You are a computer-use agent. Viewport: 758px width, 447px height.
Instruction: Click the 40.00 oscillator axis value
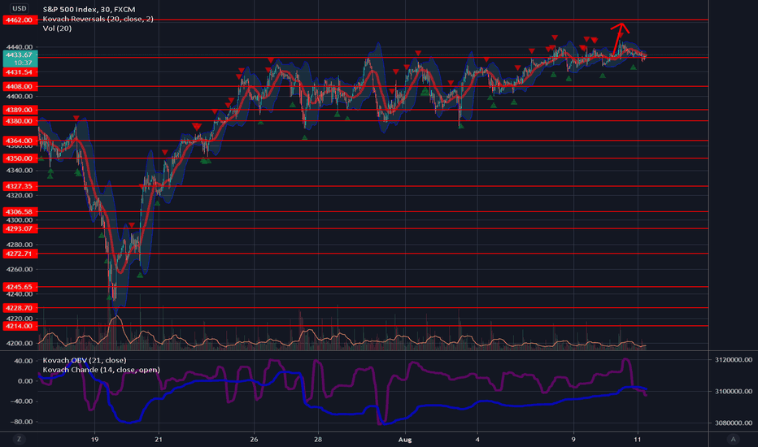pyautogui.click(x=24, y=361)
